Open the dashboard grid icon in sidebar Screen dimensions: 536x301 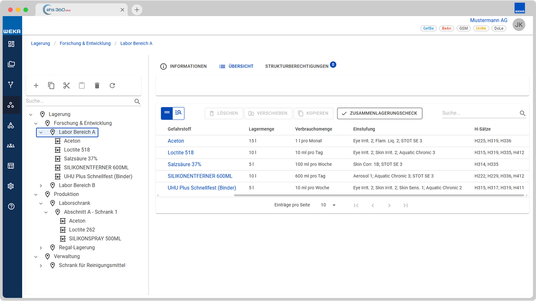(x=11, y=44)
